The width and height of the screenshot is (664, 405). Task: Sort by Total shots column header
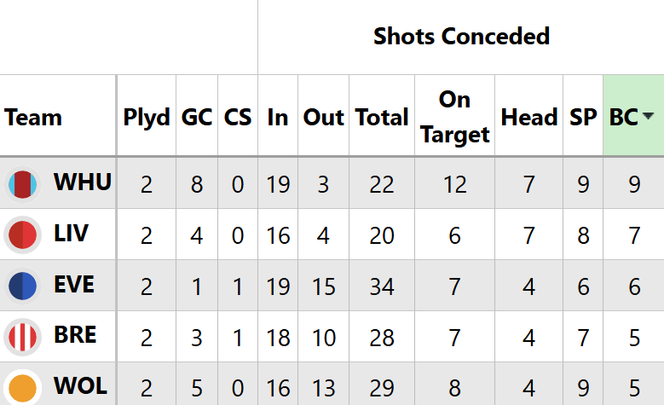(382, 118)
